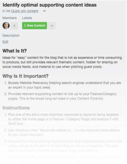Image resolution: width=127 pixels, height=164 pixels.
Task: Click the watch eye icon beside list name
Action: pos(44,11)
